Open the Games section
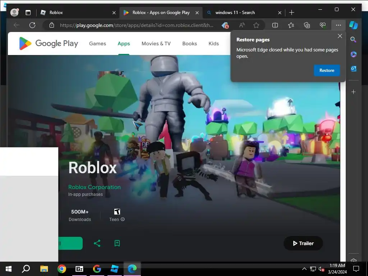368x276 pixels. [98, 43]
